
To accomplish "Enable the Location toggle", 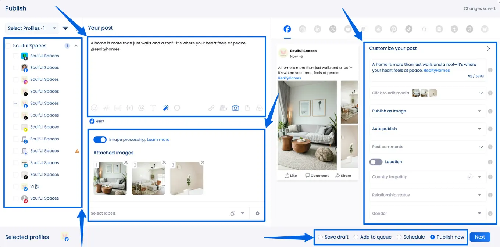I will pos(376,162).
